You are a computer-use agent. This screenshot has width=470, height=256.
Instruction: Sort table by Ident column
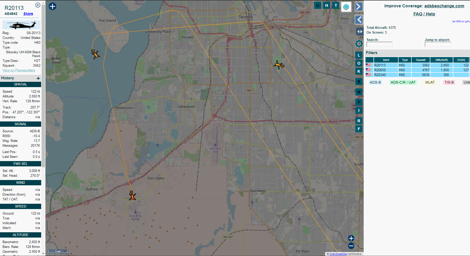coord(386,60)
